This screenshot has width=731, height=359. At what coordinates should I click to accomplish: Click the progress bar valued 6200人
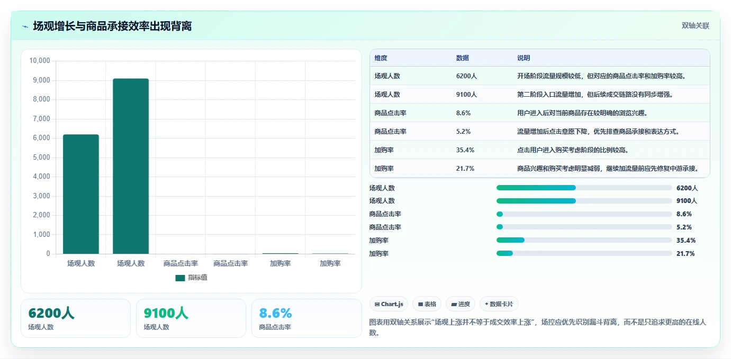click(x=584, y=188)
